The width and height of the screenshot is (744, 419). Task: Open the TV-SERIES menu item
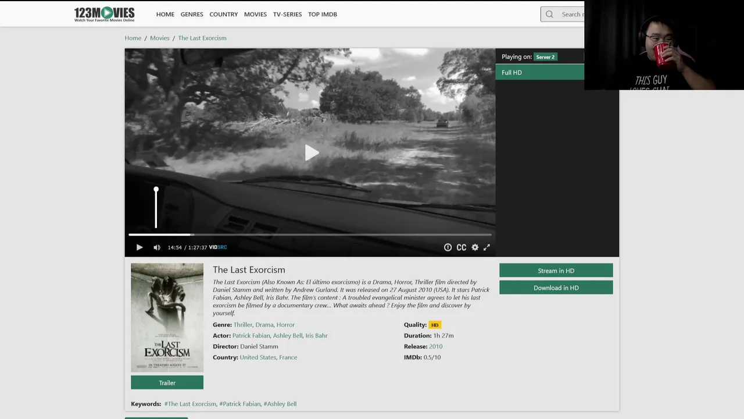click(287, 15)
